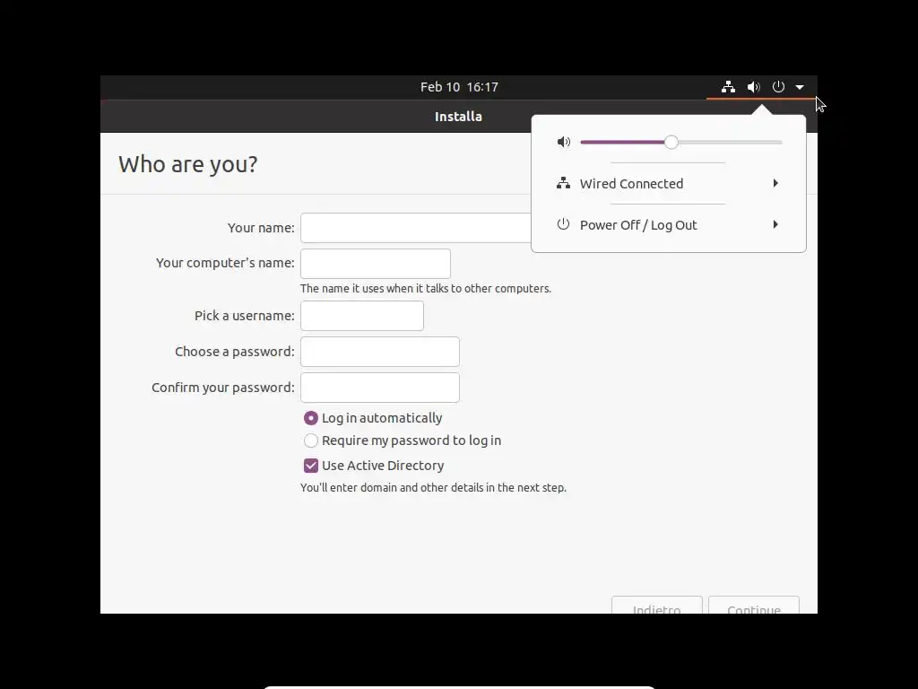The height and width of the screenshot is (689, 918).
Task: Click the power icon in the top bar
Action: point(778,87)
